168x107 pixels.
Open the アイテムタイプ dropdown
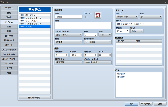coord(69,35)
